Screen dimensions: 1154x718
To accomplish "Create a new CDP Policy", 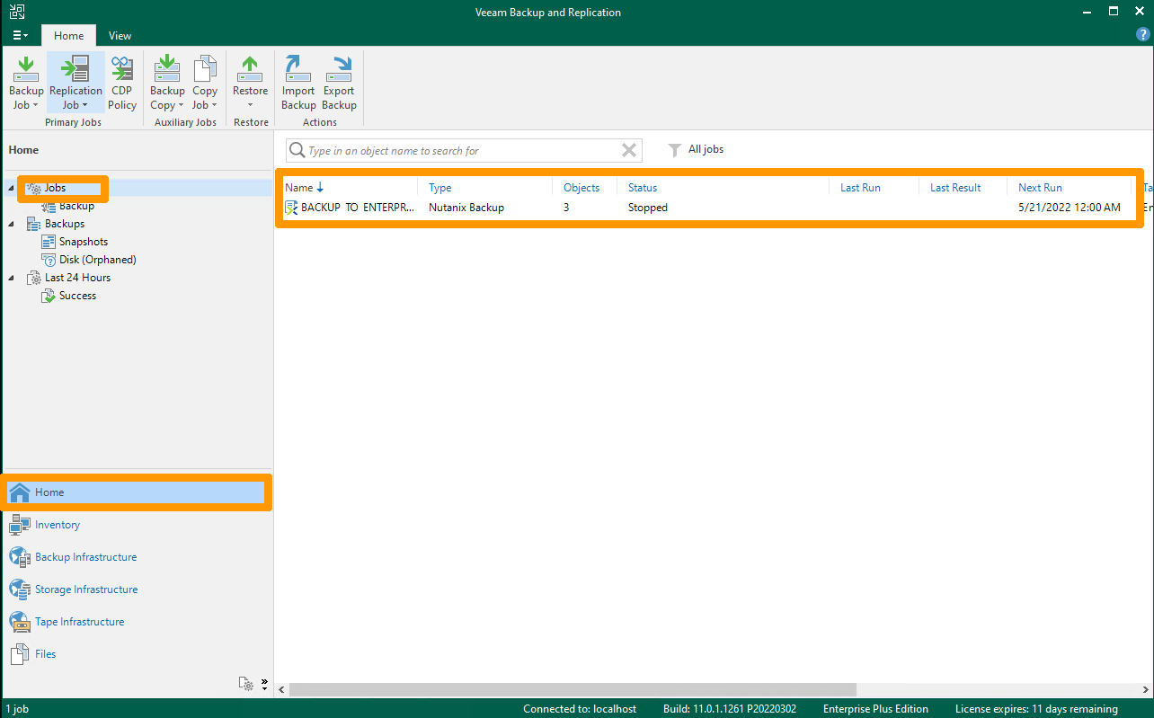I will point(121,81).
